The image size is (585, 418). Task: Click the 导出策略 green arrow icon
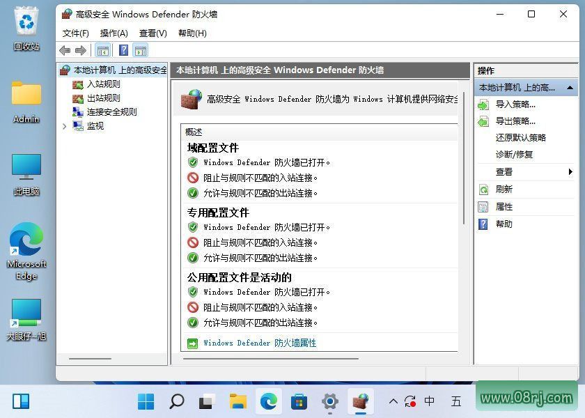pos(483,121)
